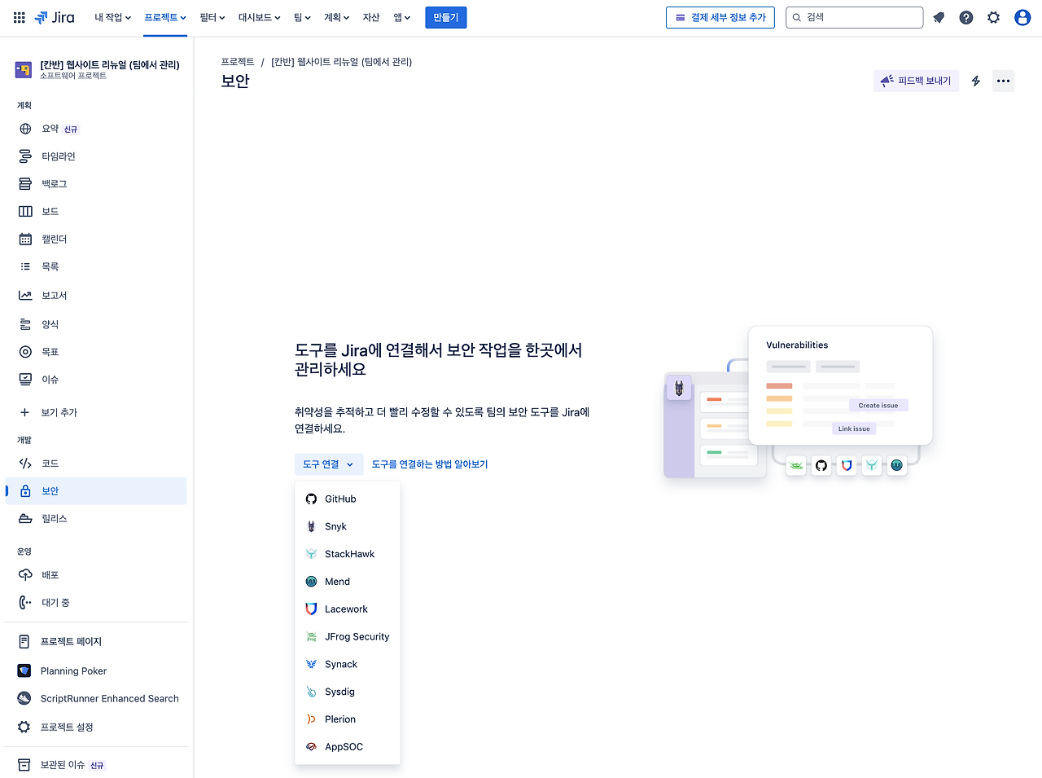Open Planning Poker app
1042x778 pixels.
coord(96,671)
